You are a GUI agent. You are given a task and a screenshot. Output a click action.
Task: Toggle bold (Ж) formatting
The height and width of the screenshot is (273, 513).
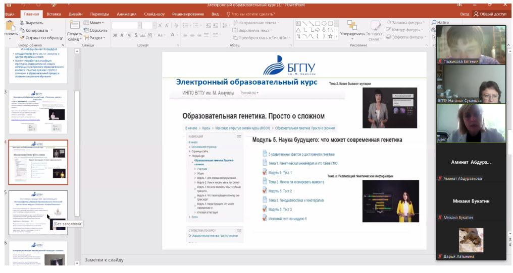click(115, 35)
